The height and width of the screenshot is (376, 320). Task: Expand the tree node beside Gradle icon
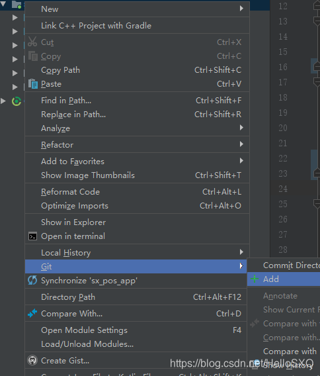3,101
